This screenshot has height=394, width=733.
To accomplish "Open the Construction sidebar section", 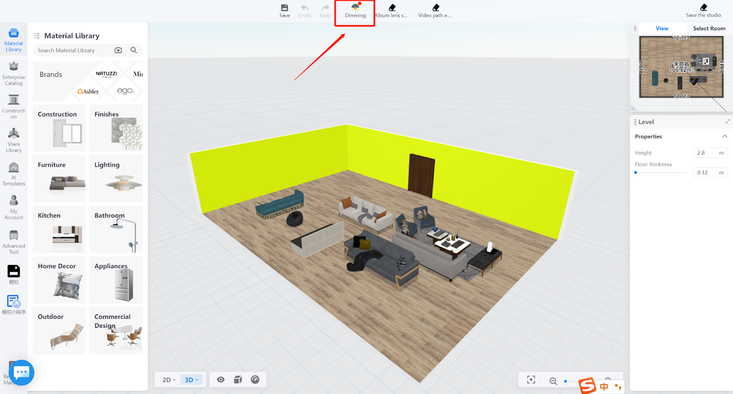I will click(14, 107).
